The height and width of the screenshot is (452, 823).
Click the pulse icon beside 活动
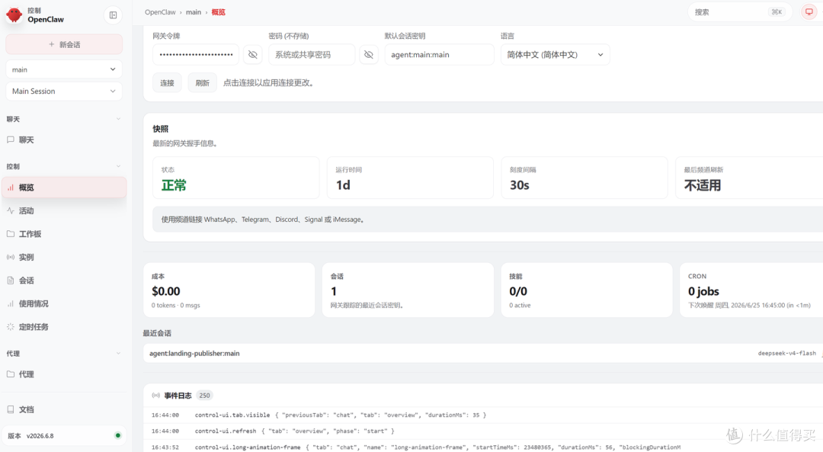click(11, 211)
